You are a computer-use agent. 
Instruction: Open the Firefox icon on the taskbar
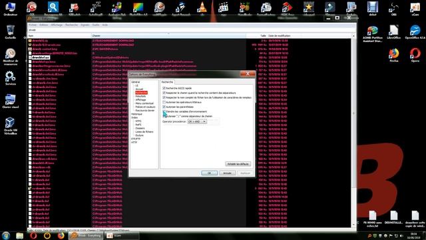click(61, 235)
